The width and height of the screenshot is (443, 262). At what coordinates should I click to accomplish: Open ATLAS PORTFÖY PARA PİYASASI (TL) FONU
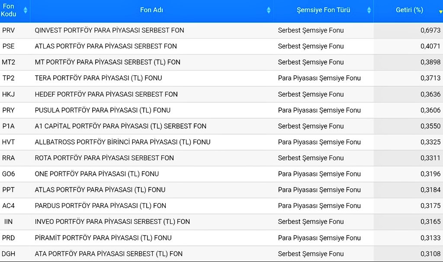click(100, 190)
